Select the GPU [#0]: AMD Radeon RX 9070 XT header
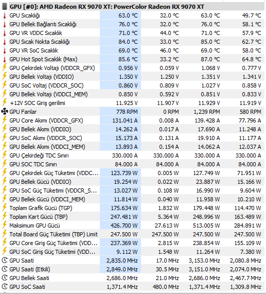Viewport: 266px width, 294px height. tap(107, 7)
